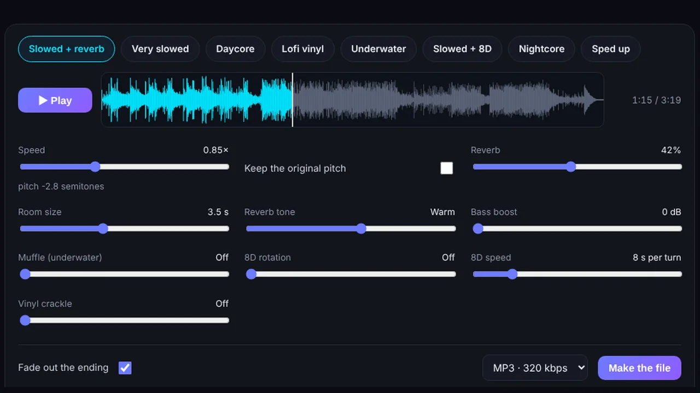
Task: Apply the Daycore preset
Action: pos(235,49)
